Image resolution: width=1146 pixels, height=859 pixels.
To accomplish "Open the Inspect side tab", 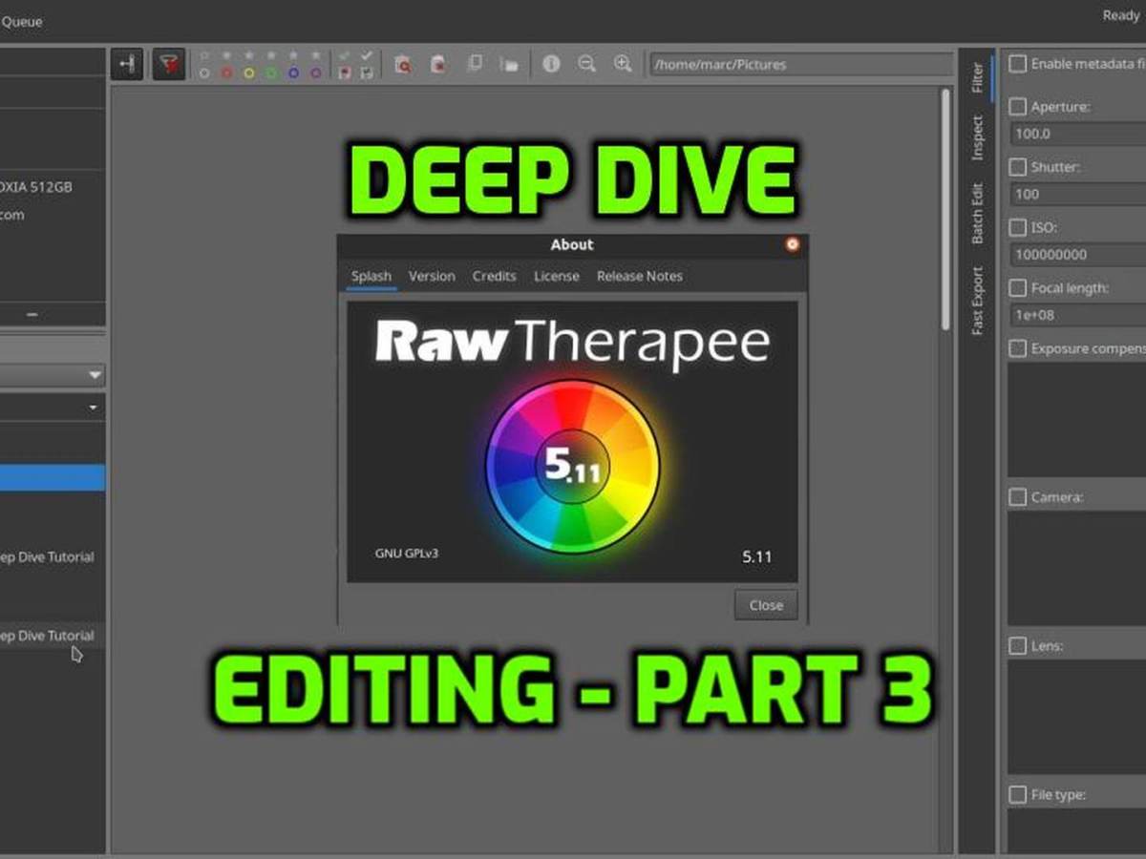I will (977, 137).
